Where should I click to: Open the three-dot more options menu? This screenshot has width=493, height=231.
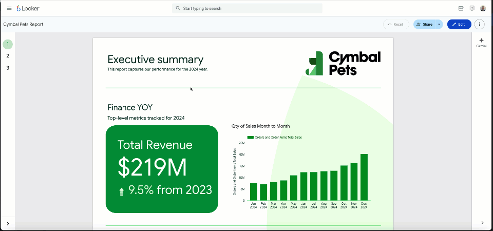479,24
